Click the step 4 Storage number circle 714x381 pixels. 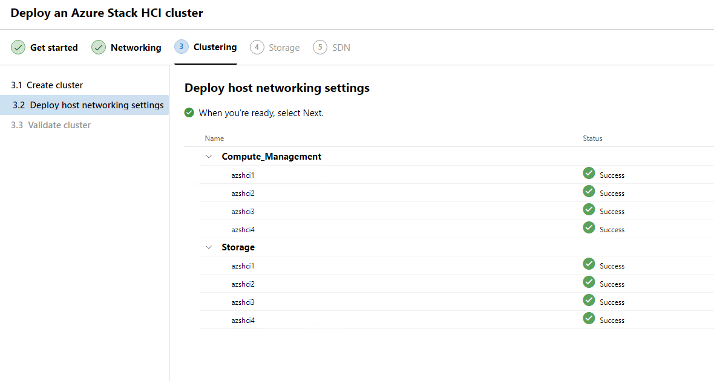[x=257, y=47]
